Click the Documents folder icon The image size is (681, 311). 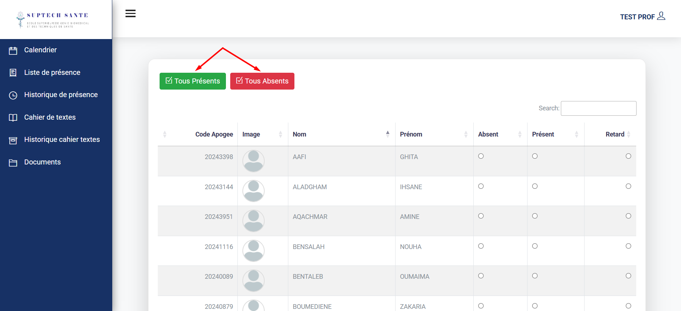pos(13,163)
